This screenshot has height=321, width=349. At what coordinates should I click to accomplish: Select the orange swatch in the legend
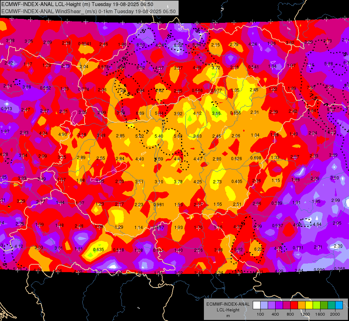tap(302, 305)
